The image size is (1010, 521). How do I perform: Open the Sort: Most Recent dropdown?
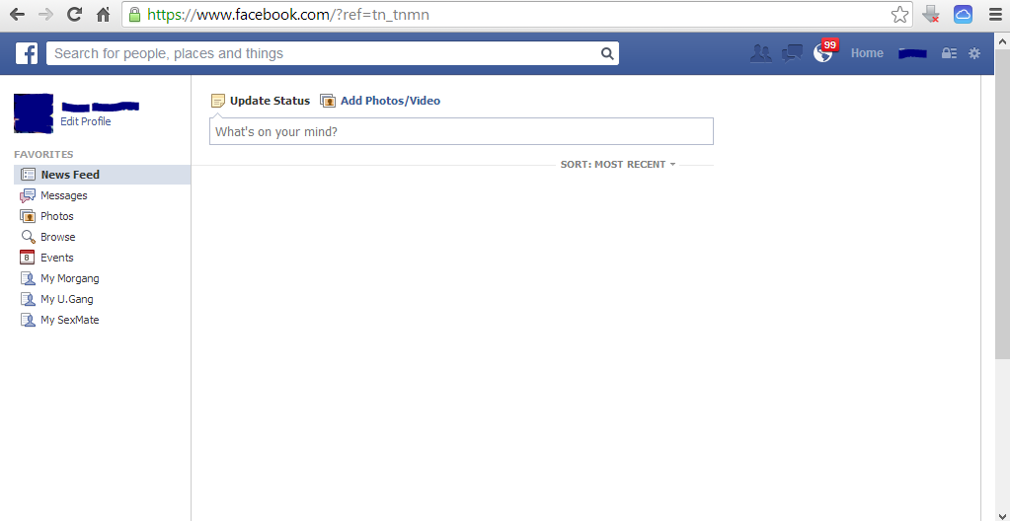tap(618, 164)
